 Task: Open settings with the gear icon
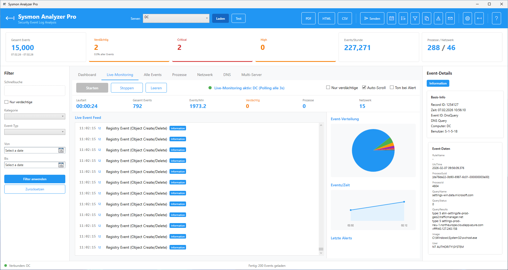pyautogui.click(x=467, y=18)
